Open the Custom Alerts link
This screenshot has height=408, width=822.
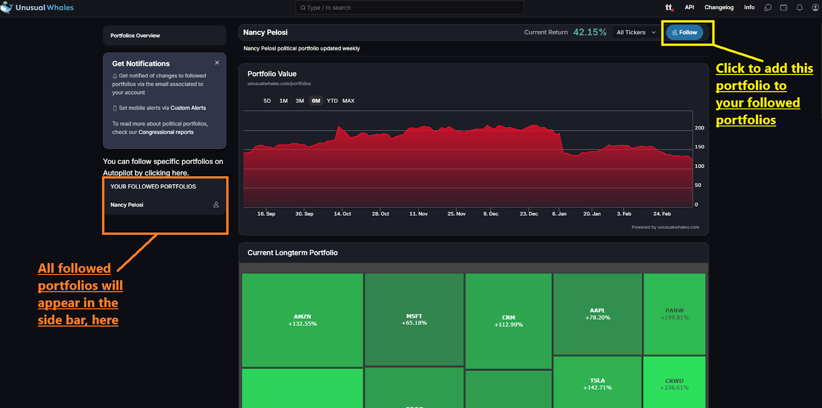188,108
